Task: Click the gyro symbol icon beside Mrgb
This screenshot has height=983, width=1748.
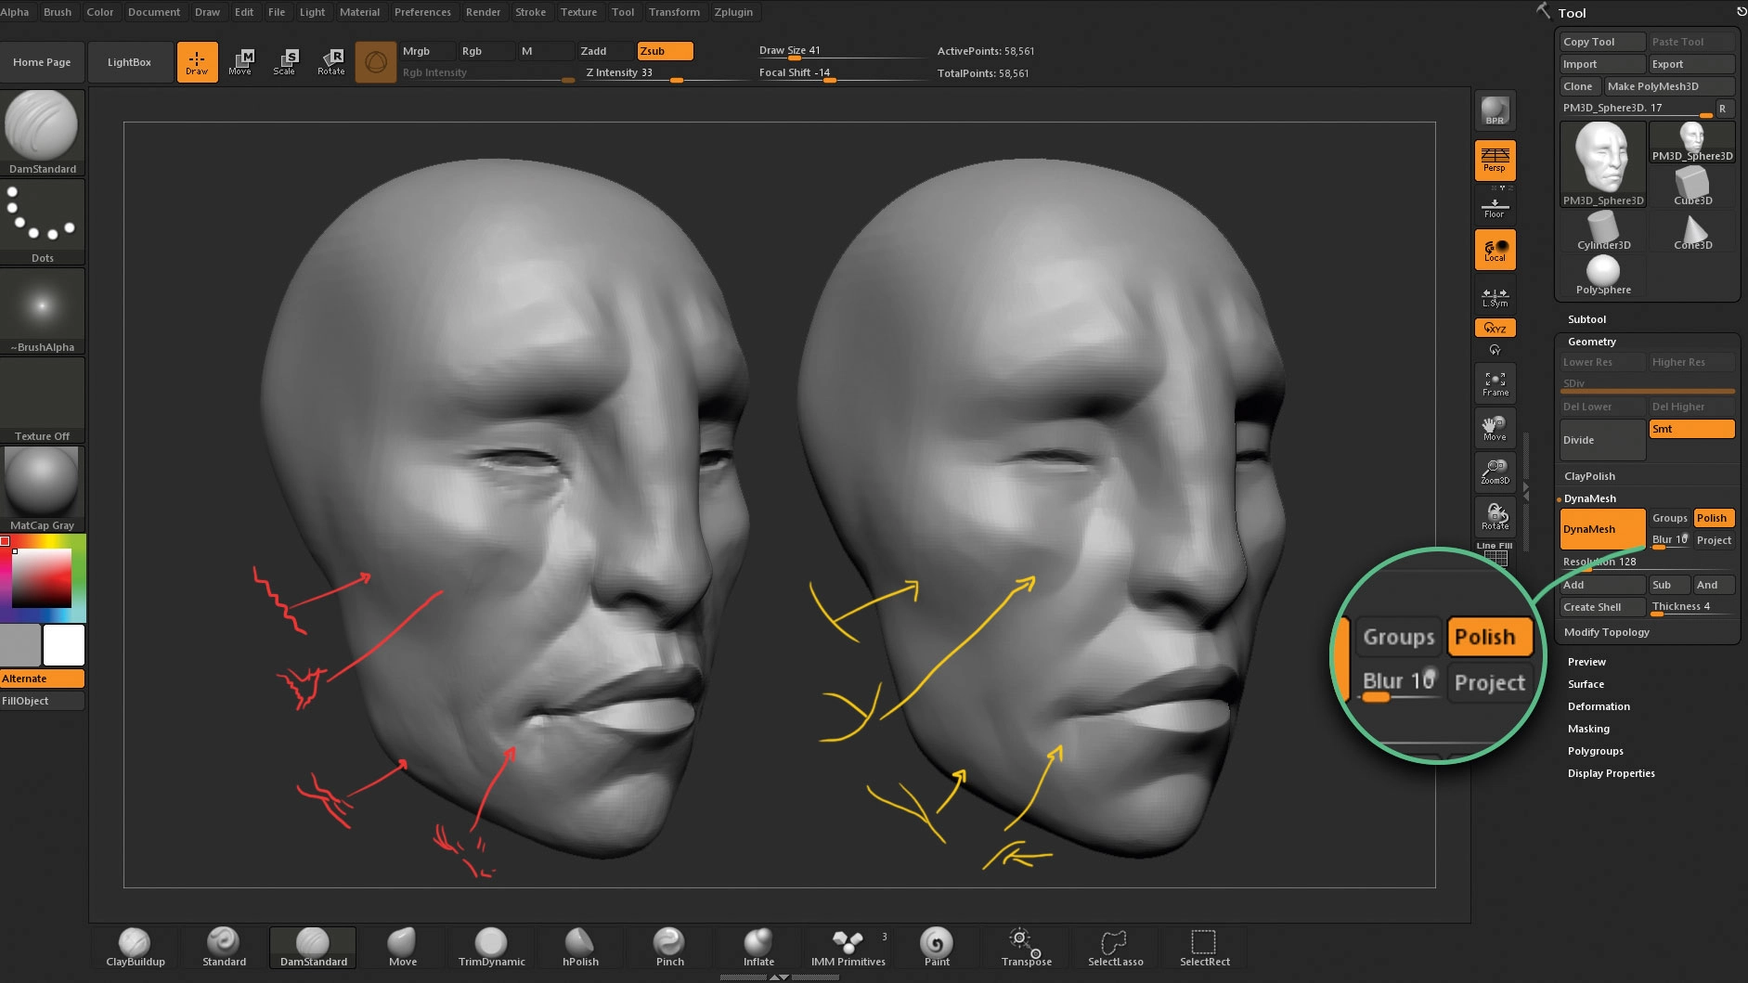Action: pyautogui.click(x=376, y=62)
